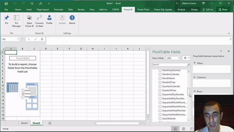Viewport: 234px width, 132px height.
Task: Check the SequentialDayNumber field
Action: [x=160, y=95]
